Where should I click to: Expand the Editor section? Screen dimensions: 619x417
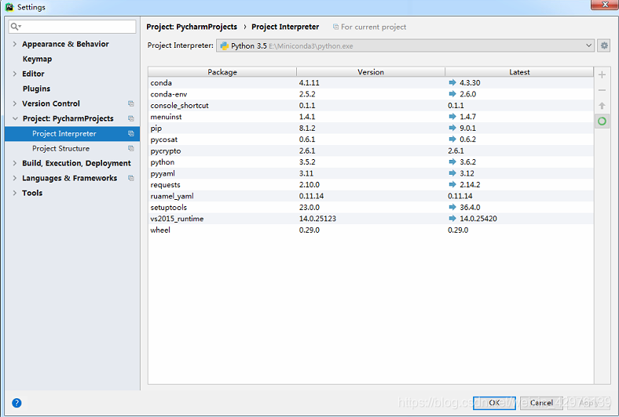coord(15,74)
